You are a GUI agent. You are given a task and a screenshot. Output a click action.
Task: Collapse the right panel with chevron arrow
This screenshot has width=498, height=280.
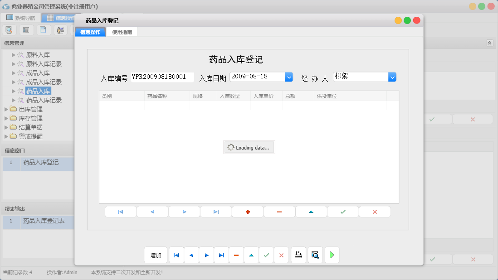489,43
